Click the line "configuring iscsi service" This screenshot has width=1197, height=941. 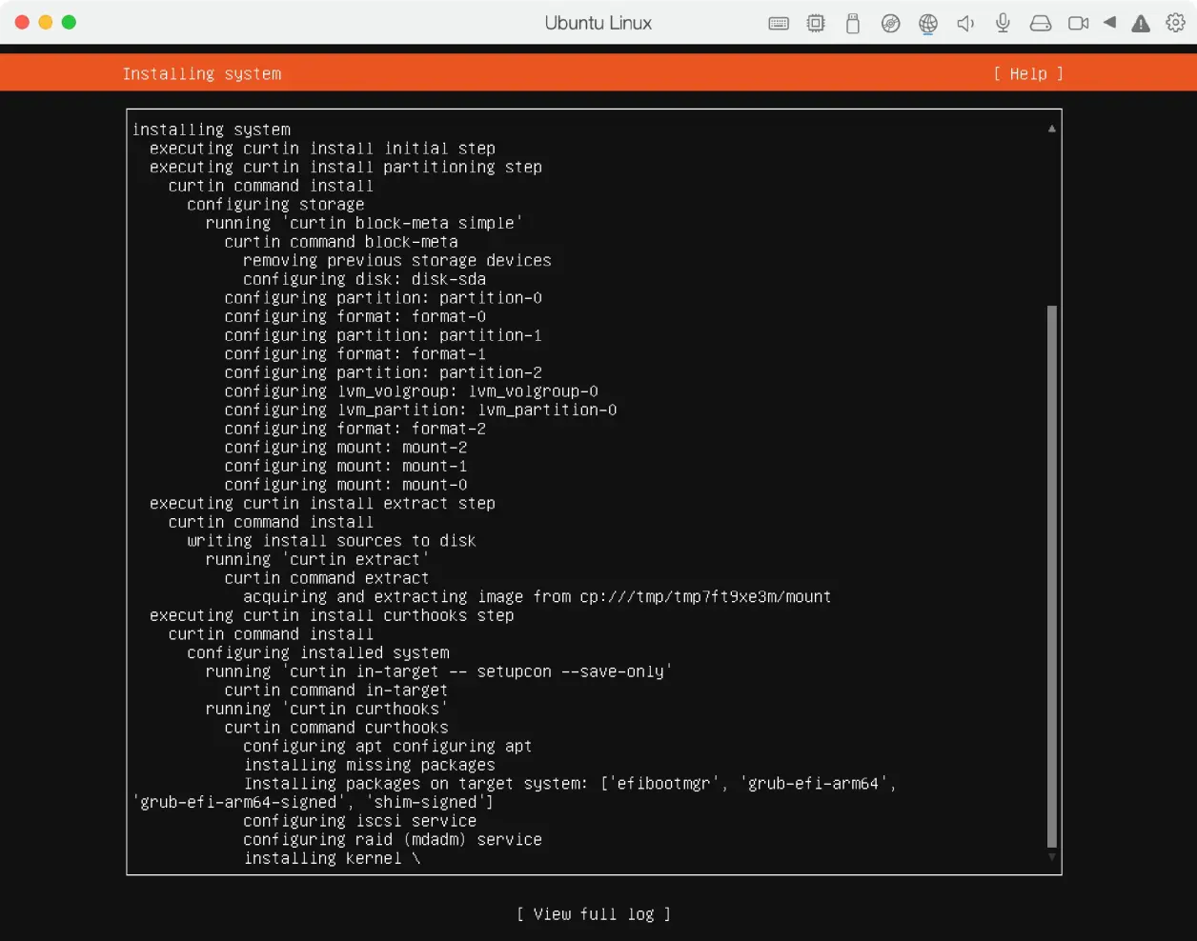(x=359, y=821)
